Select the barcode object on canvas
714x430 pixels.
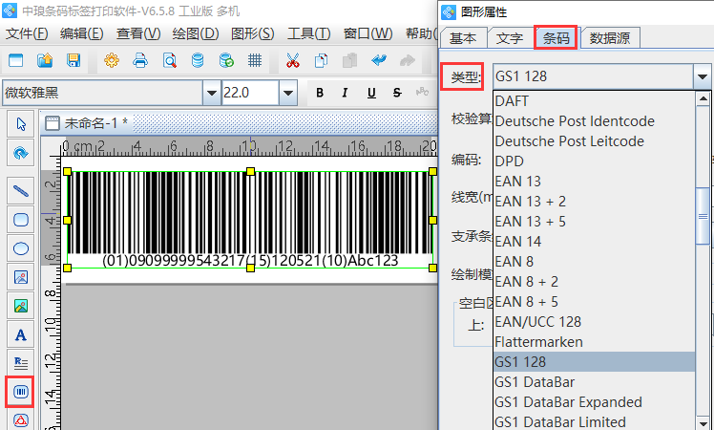(x=250, y=220)
